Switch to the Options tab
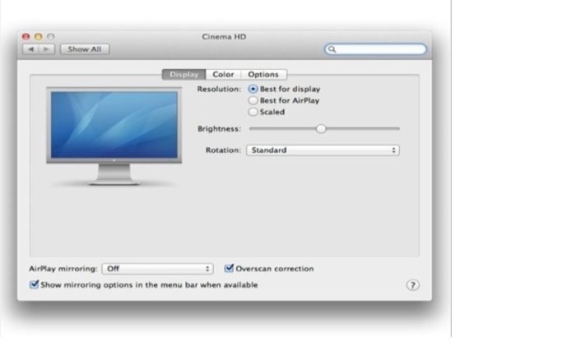This screenshot has width=576, height=360. [x=263, y=75]
